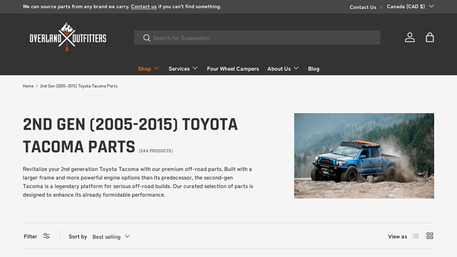This screenshot has width=457, height=257.
Task: Click the 2nd Gen Toyota Tacoma Parts breadcrumb
Action: [79, 86]
